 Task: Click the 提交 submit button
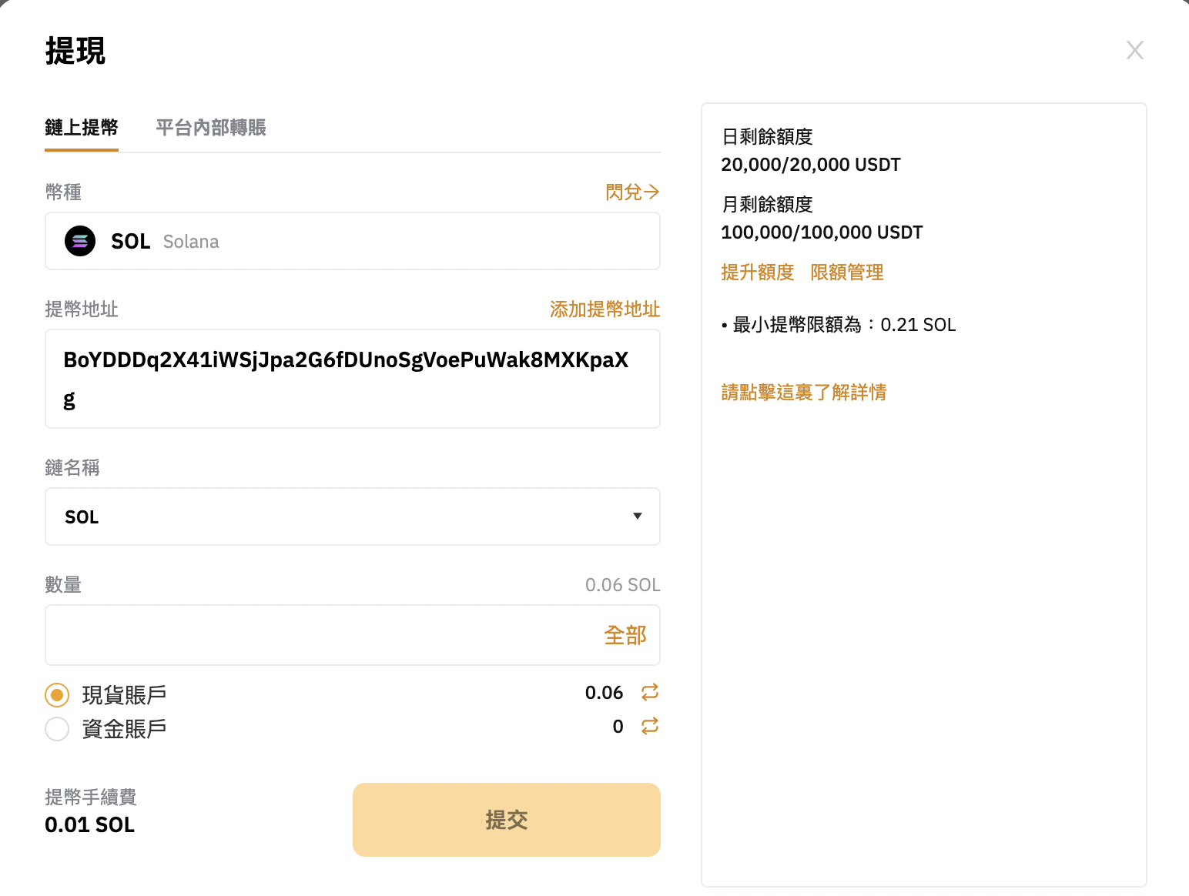pos(506,820)
